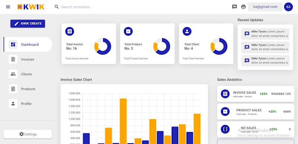Click the Invoice Sales list icon
The image size is (298, 144).
[225, 94]
